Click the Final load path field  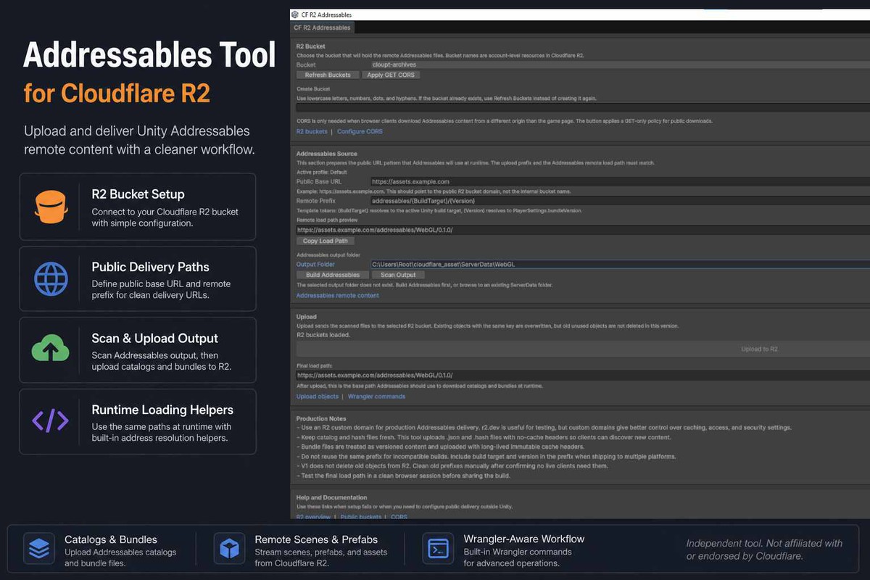click(583, 376)
